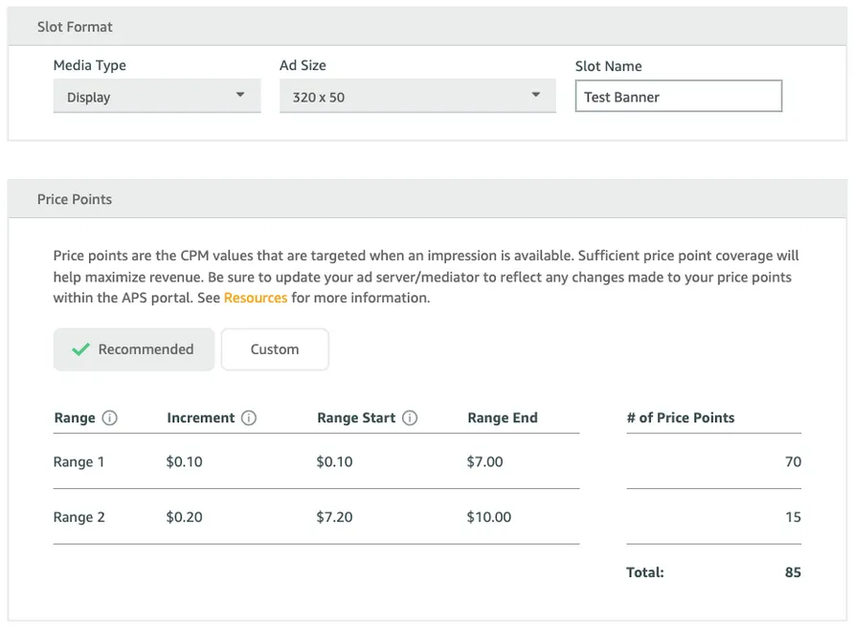Open the Ad Size dropdown showing 320 x 50

click(417, 96)
